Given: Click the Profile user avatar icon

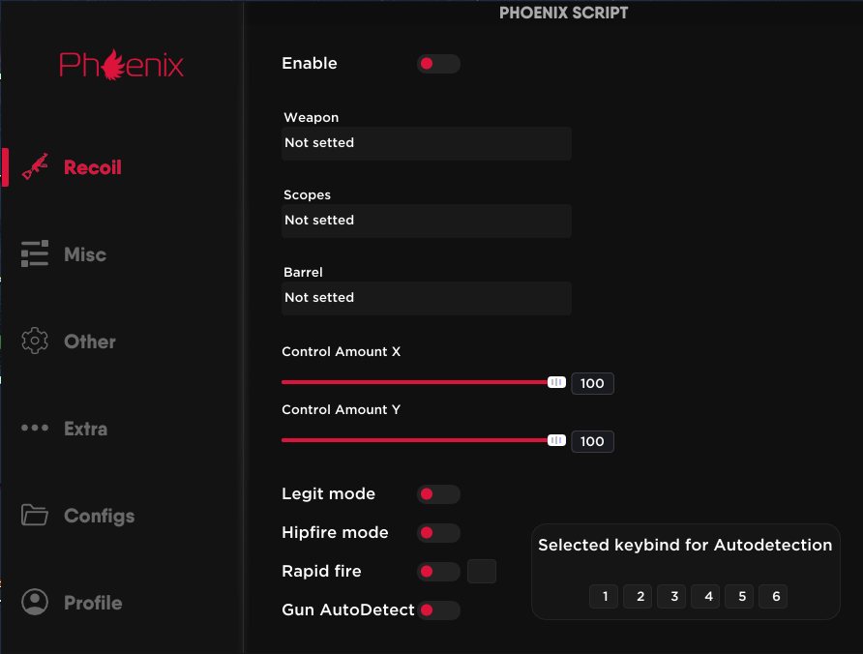Looking at the screenshot, I should [35, 602].
